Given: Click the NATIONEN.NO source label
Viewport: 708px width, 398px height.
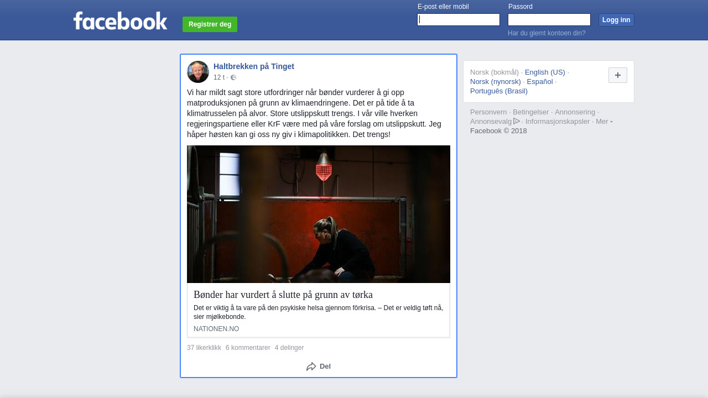Looking at the screenshot, I should (216, 329).
